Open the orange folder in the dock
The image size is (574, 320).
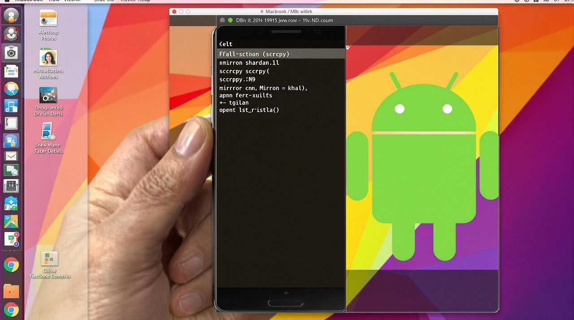point(11,291)
